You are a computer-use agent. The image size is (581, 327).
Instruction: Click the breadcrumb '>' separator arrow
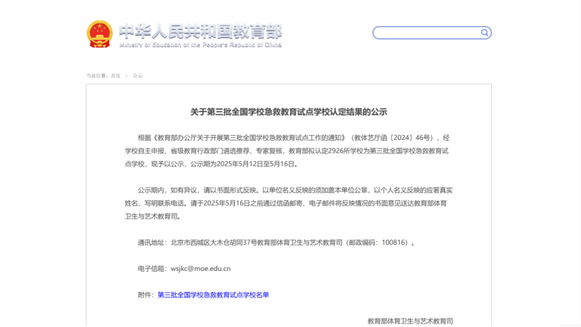(126, 76)
